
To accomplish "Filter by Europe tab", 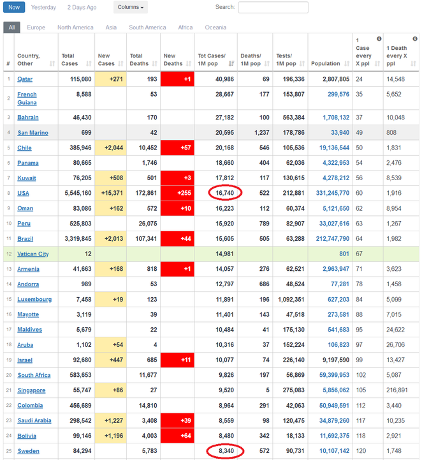I will pos(36,27).
